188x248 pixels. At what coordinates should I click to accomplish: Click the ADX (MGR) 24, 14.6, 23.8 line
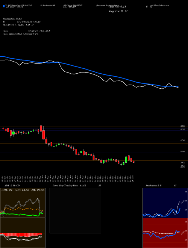27,31
